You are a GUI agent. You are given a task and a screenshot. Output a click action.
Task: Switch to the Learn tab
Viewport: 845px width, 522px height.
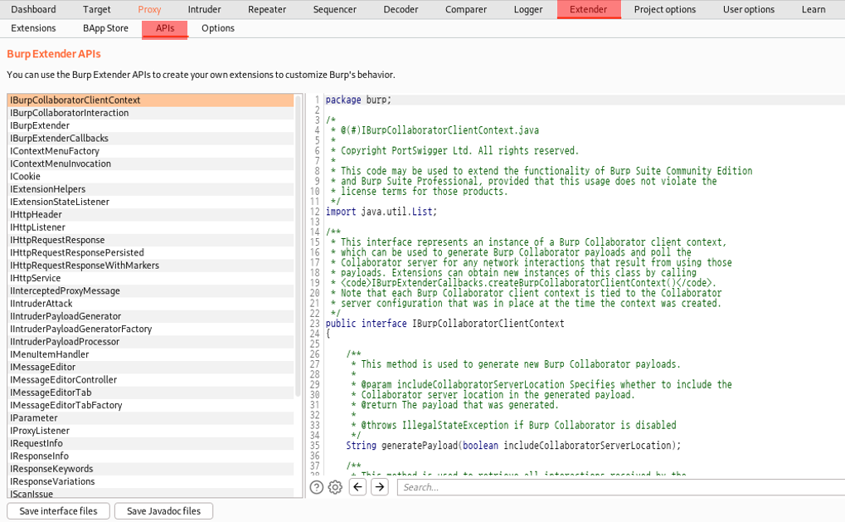click(x=813, y=9)
